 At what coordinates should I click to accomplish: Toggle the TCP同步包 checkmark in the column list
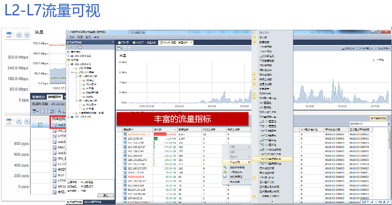pos(255,94)
